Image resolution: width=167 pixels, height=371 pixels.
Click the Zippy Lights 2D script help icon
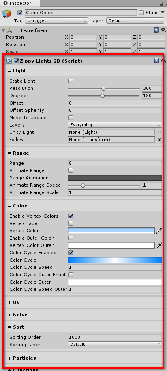pyautogui.click(x=156, y=61)
